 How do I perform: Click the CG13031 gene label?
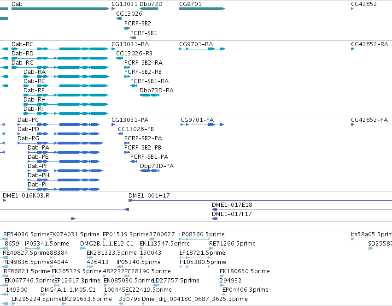click(x=124, y=4)
